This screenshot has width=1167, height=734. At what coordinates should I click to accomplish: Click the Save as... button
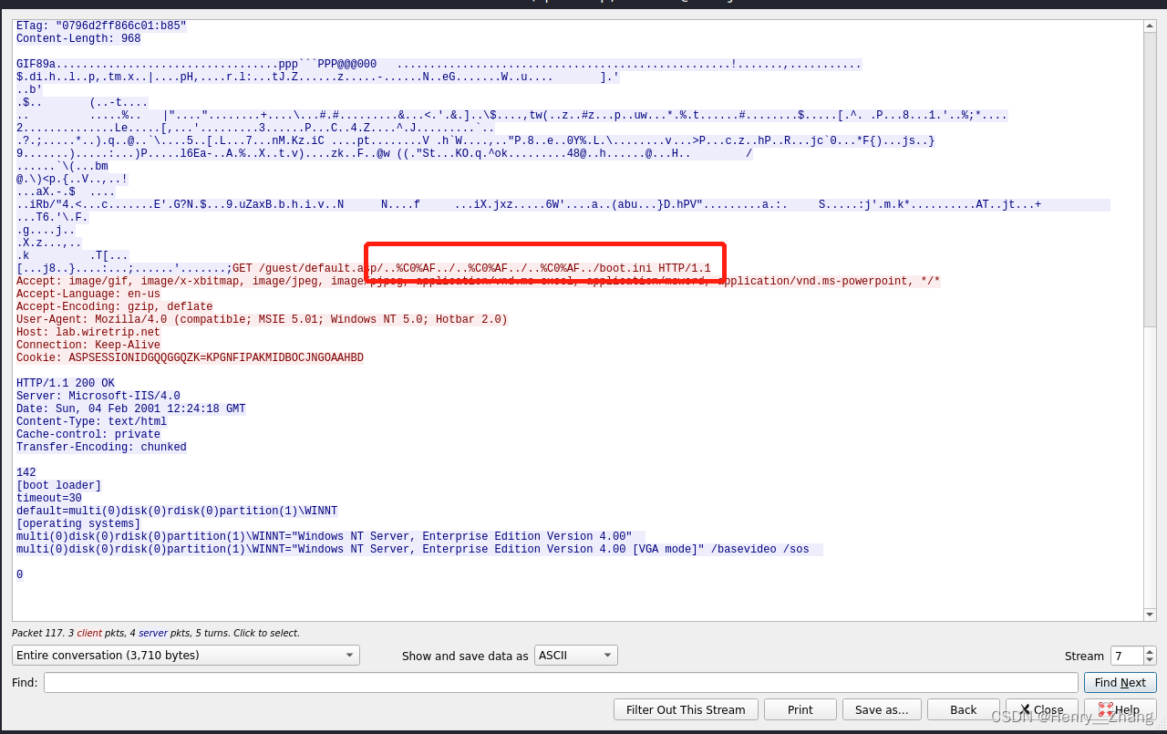[x=882, y=709]
